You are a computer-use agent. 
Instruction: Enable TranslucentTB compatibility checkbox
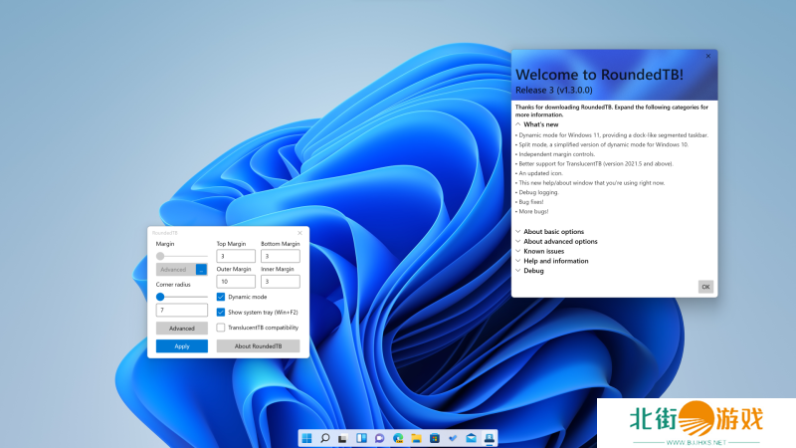[x=221, y=328]
